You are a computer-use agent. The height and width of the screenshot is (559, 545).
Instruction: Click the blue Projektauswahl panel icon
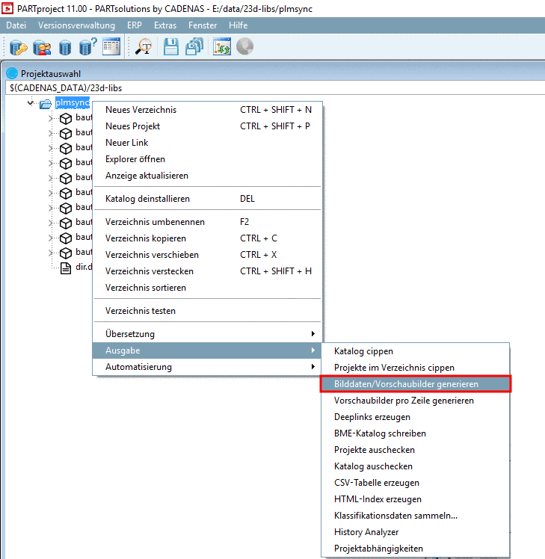click(12, 73)
